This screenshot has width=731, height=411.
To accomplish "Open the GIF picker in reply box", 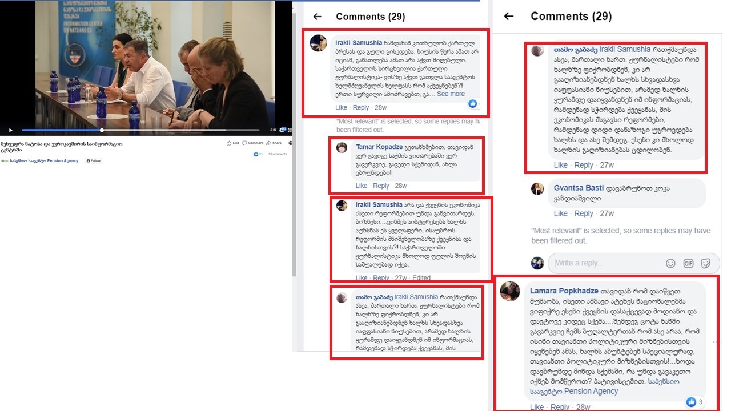I will (688, 263).
